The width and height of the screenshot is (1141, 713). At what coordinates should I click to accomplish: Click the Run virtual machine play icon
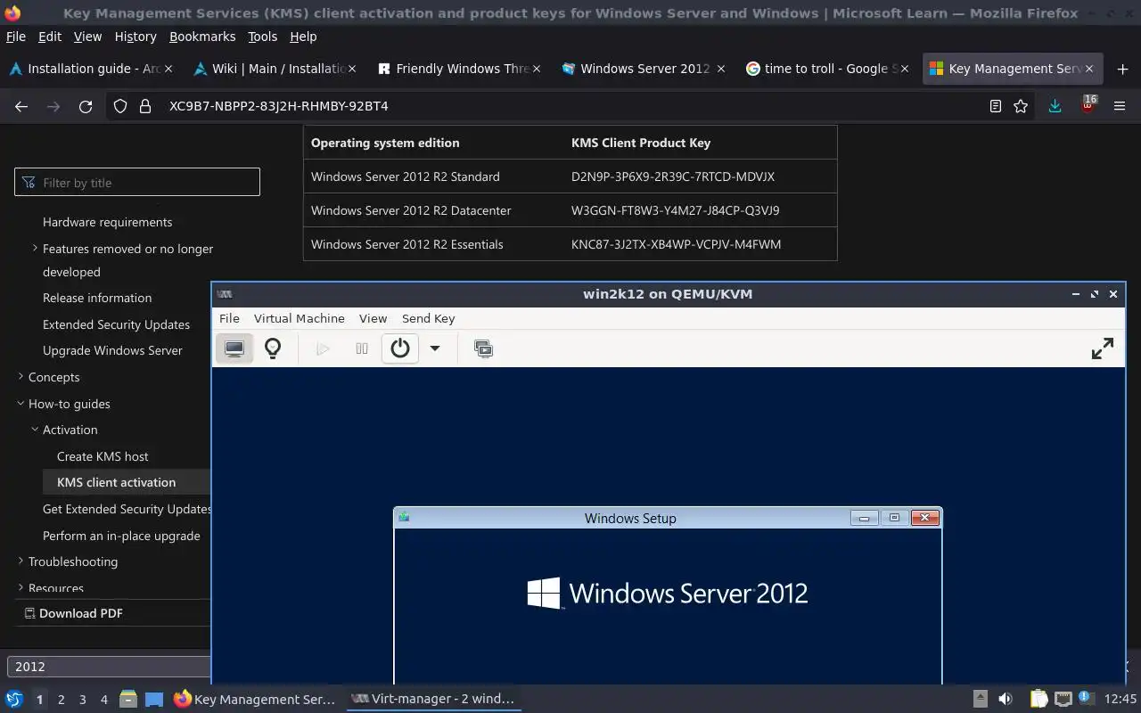click(x=323, y=348)
